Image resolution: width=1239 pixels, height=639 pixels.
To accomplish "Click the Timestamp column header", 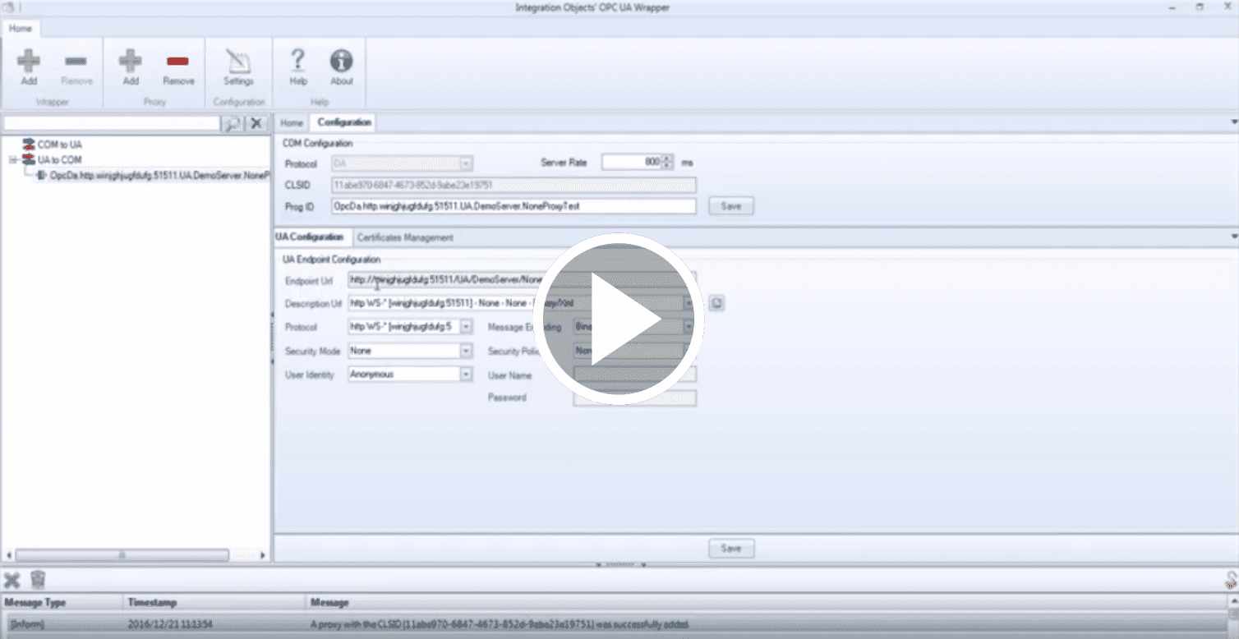I will (x=214, y=603).
